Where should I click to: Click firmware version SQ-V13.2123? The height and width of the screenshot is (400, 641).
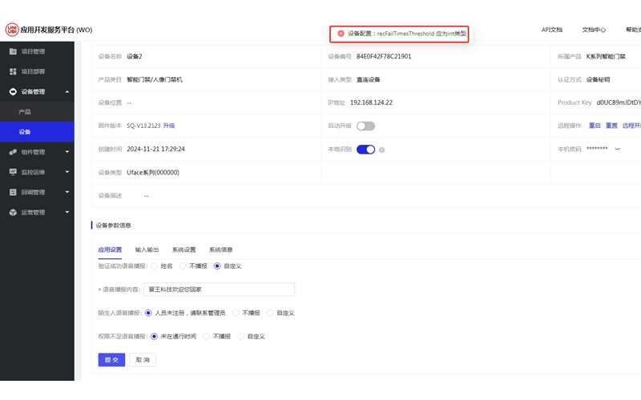(143, 126)
